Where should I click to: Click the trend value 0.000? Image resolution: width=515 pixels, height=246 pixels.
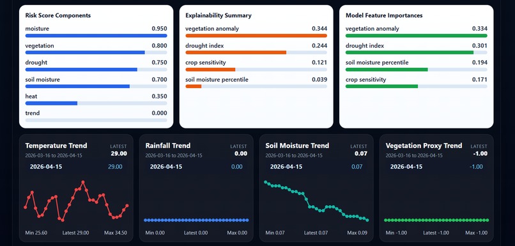point(159,113)
